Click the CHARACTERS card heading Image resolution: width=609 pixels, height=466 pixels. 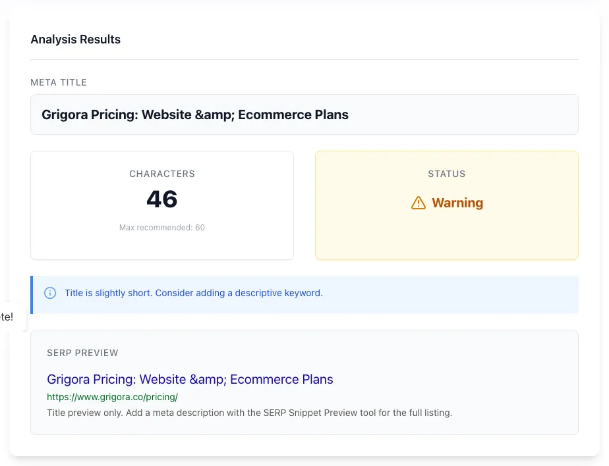(x=162, y=174)
